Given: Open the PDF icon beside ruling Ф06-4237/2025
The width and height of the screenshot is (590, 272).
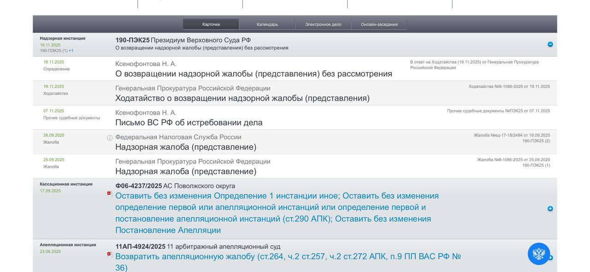Looking at the screenshot, I should 109,194.
